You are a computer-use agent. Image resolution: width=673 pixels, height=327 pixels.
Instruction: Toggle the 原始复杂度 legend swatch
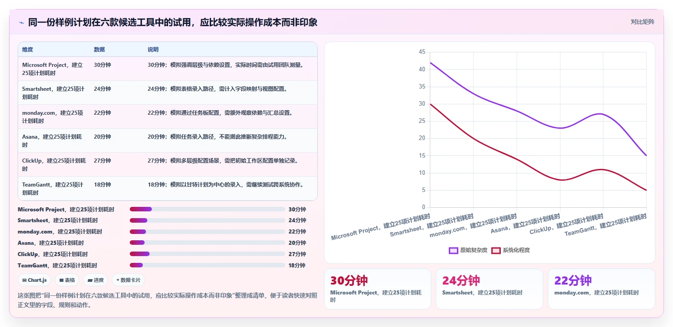[x=453, y=250]
